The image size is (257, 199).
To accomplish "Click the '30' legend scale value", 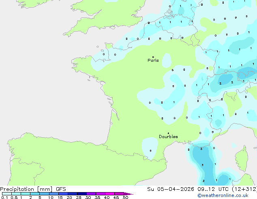I will coord(88,197).
